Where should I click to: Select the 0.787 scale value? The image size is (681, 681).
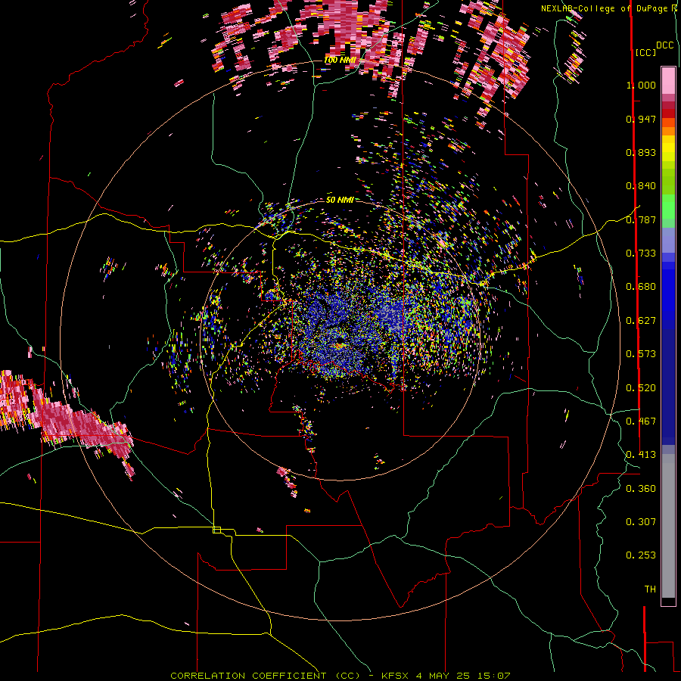(x=641, y=219)
